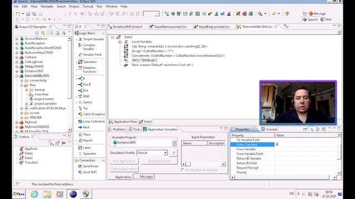Switch to the Console view tab
Viewport: 355px width, 199px height.
(x=269, y=129)
